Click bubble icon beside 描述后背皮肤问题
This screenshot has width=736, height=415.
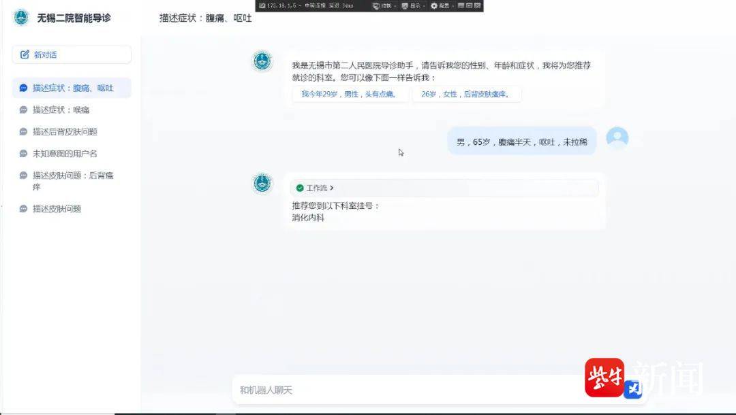click(23, 131)
